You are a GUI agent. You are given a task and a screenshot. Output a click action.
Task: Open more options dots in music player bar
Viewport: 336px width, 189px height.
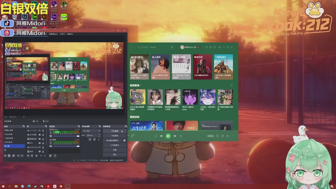[233, 136]
